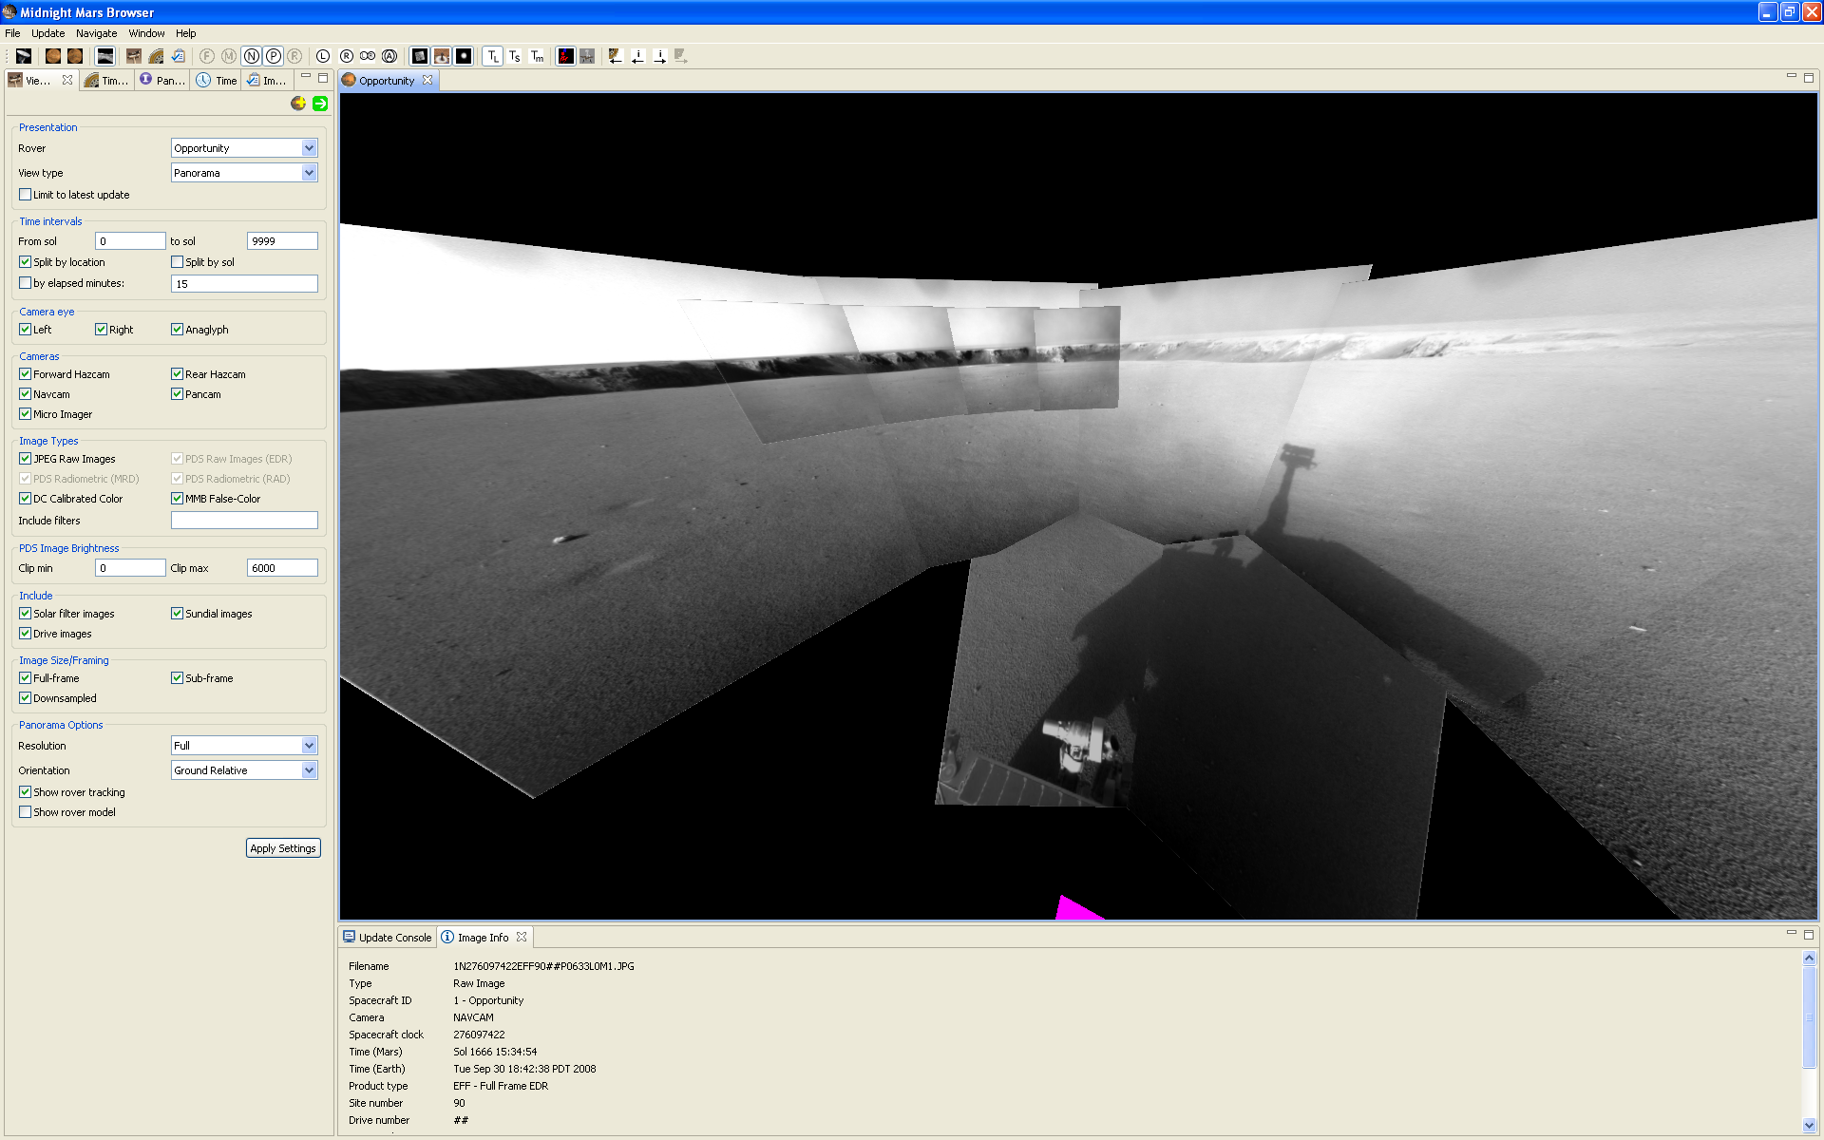Image resolution: width=1824 pixels, height=1140 pixels.
Task: Switch to the Update Console tab
Action: [388, 938]
